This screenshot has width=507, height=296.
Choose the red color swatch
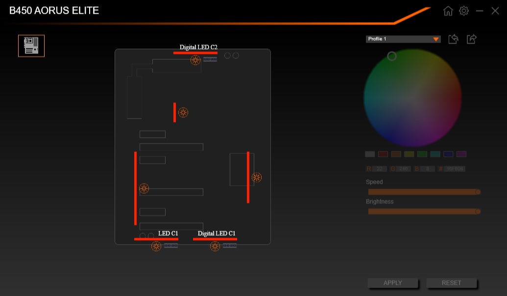(x=383, y=154)
